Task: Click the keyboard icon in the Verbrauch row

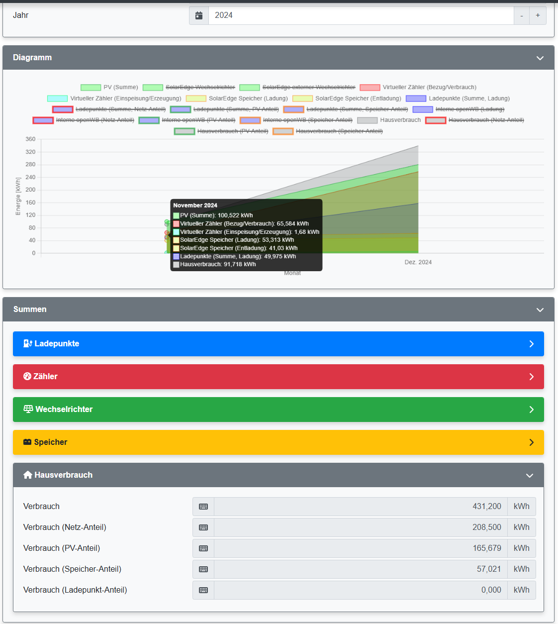Action: 203,507
